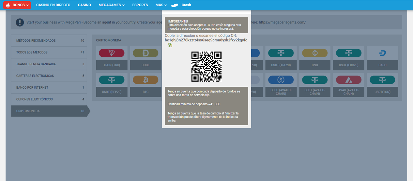Select the TRON (TRX) payment card
The image size is (413, 181).
tap(112, 58)
